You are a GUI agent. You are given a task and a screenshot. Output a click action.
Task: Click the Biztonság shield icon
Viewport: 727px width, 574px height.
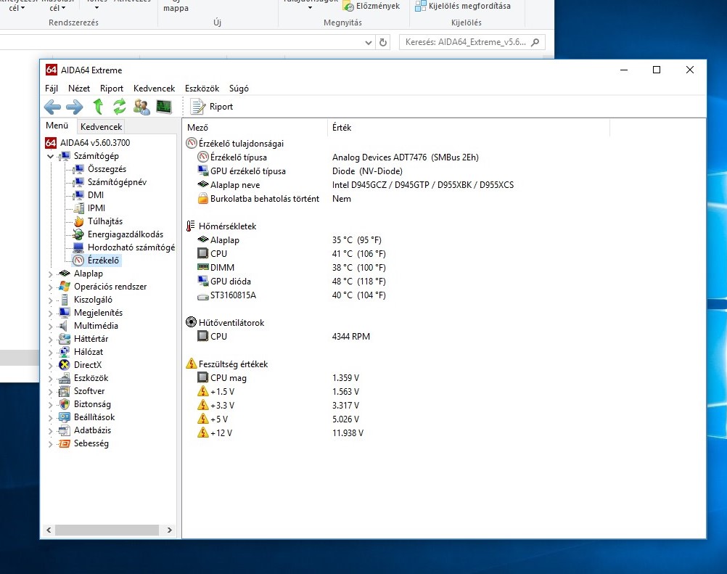[65, 404]
